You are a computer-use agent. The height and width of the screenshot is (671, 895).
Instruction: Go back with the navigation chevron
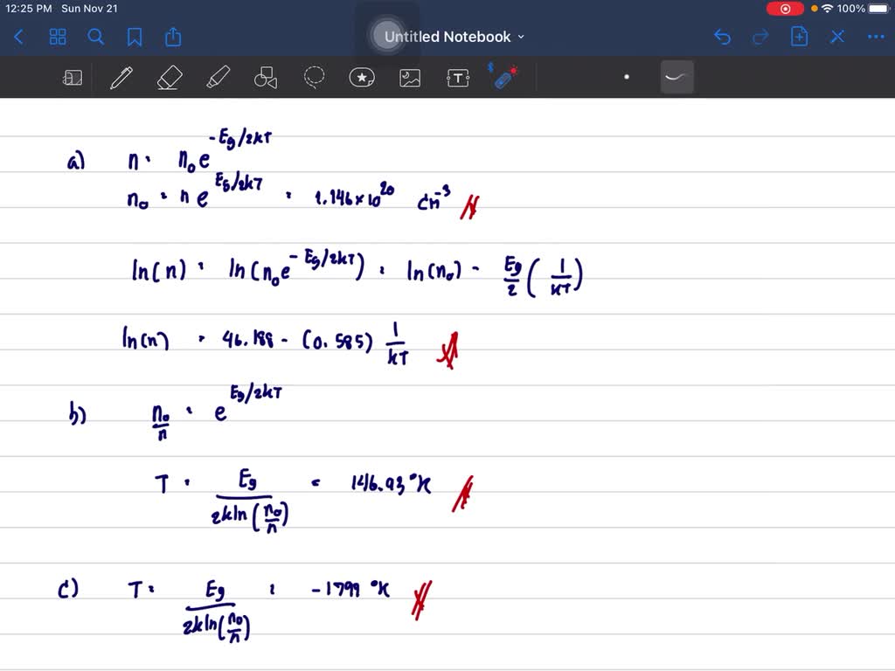pos(18,37)
